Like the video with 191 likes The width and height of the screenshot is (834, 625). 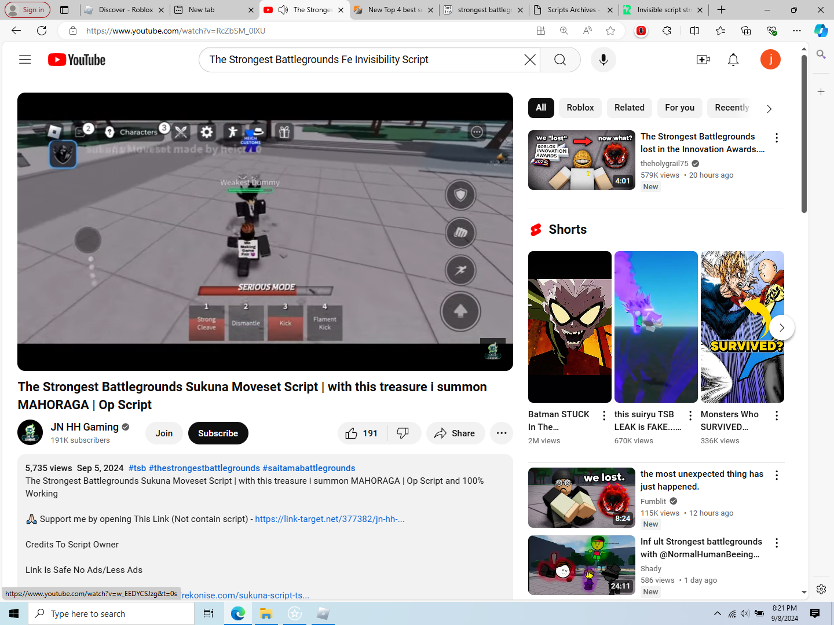coord(362,433)
